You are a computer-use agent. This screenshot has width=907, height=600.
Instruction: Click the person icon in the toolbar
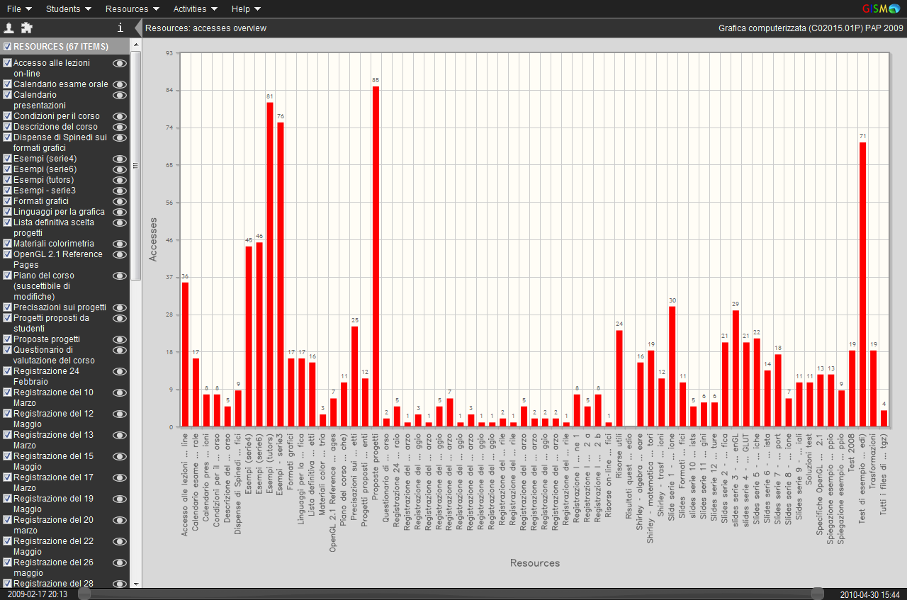[9, 28]
